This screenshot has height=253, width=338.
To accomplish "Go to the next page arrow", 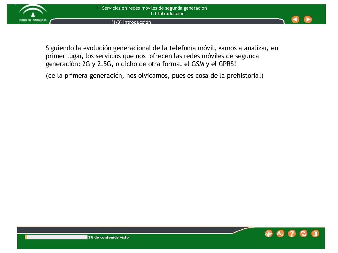I will (308, 19).
